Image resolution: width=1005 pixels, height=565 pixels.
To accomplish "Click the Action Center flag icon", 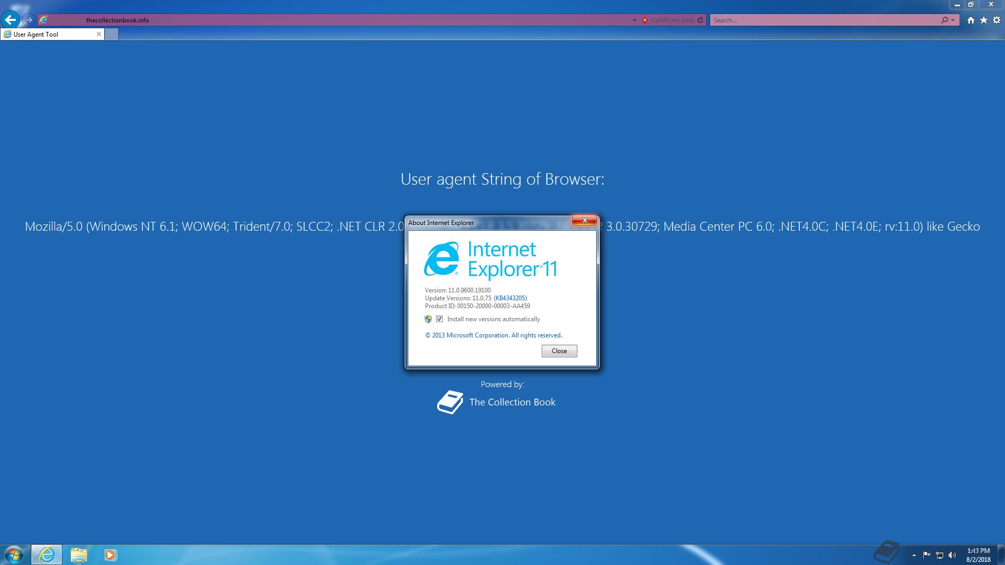I will click(926, 555).
